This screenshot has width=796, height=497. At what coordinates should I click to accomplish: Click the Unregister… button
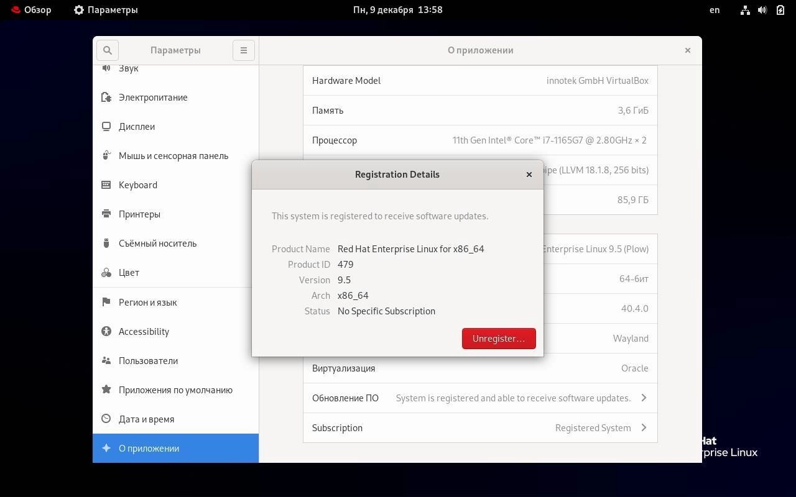[x=499, y=339]
